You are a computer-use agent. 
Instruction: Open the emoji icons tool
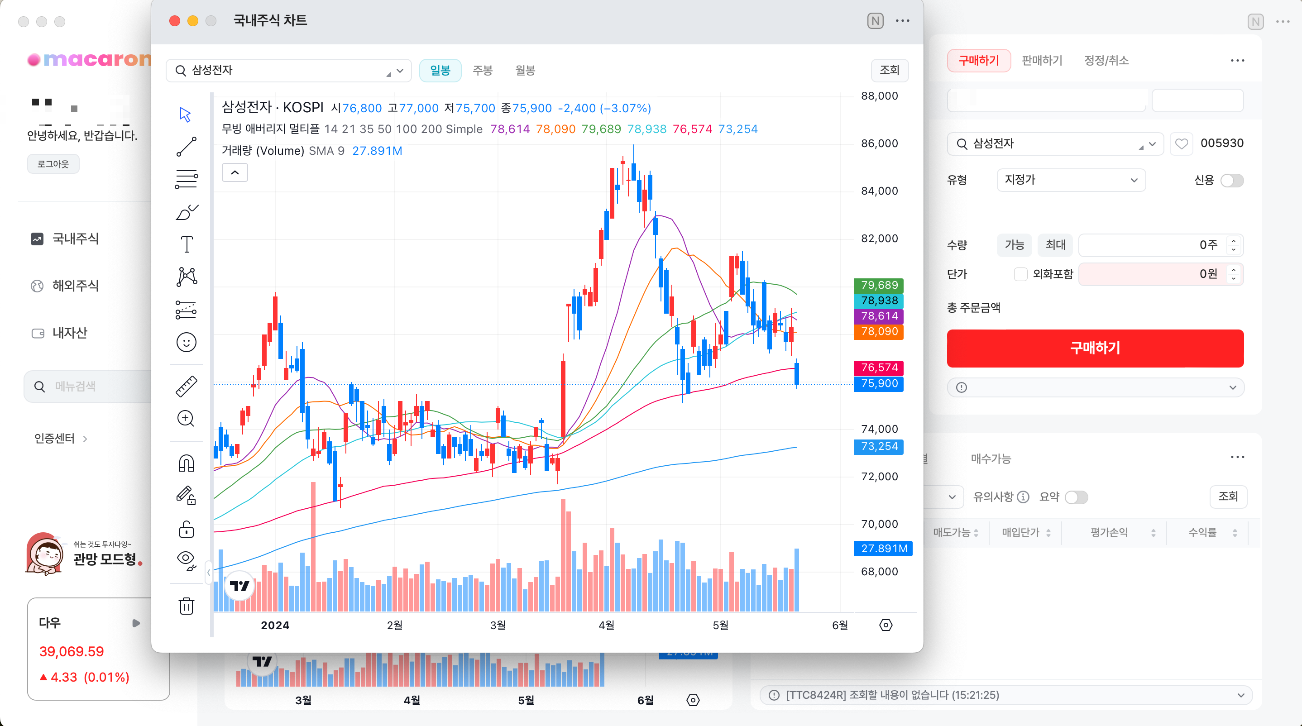pyautogui.click(x=186, y=343)
